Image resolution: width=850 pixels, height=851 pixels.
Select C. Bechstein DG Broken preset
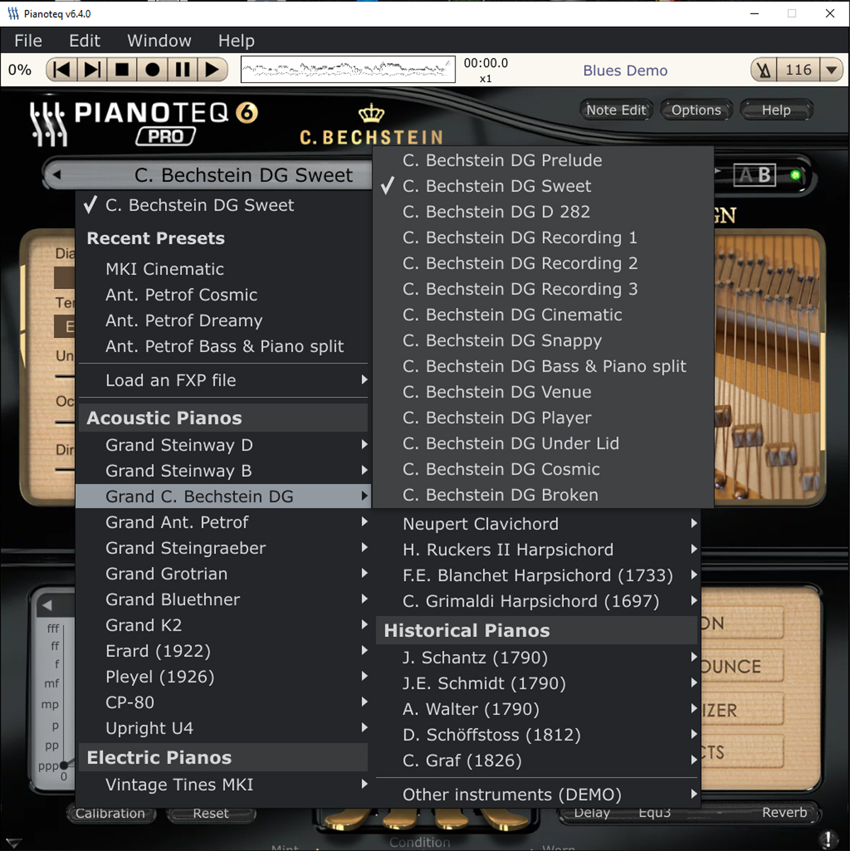(x=543, y=495)
